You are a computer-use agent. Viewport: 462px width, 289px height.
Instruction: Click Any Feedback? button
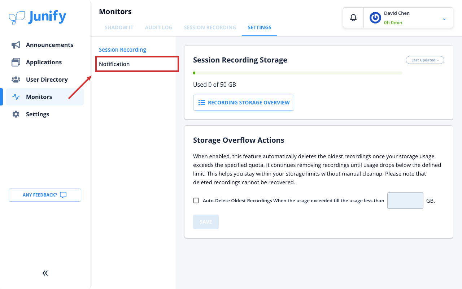[45, 195]
